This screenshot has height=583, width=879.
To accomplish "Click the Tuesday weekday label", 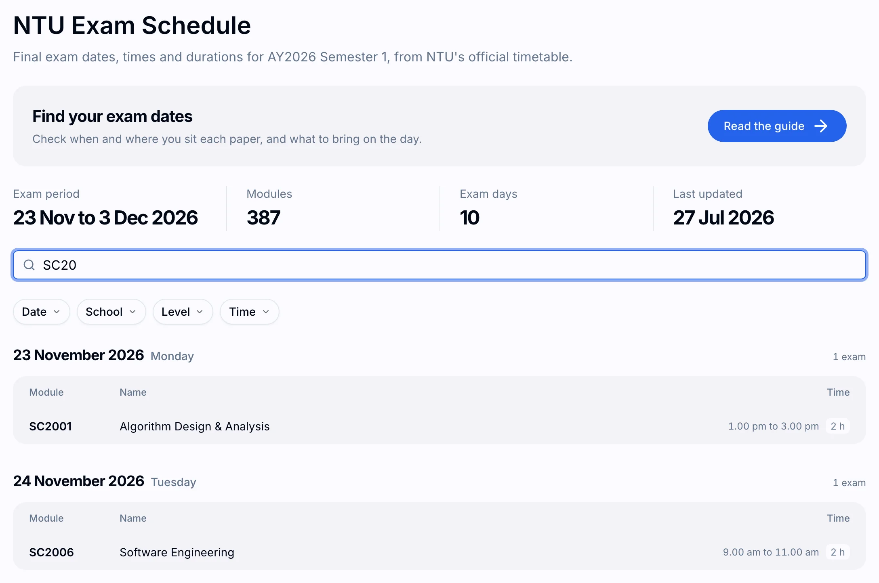I will tap(174, 482).
